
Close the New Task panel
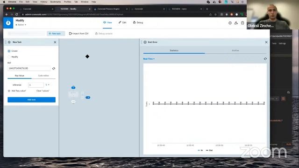click(55, 42)
